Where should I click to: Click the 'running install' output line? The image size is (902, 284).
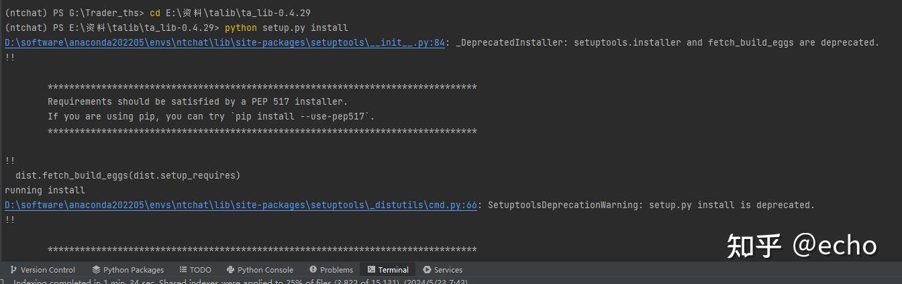pyautogui.click(x=45, y=190)
